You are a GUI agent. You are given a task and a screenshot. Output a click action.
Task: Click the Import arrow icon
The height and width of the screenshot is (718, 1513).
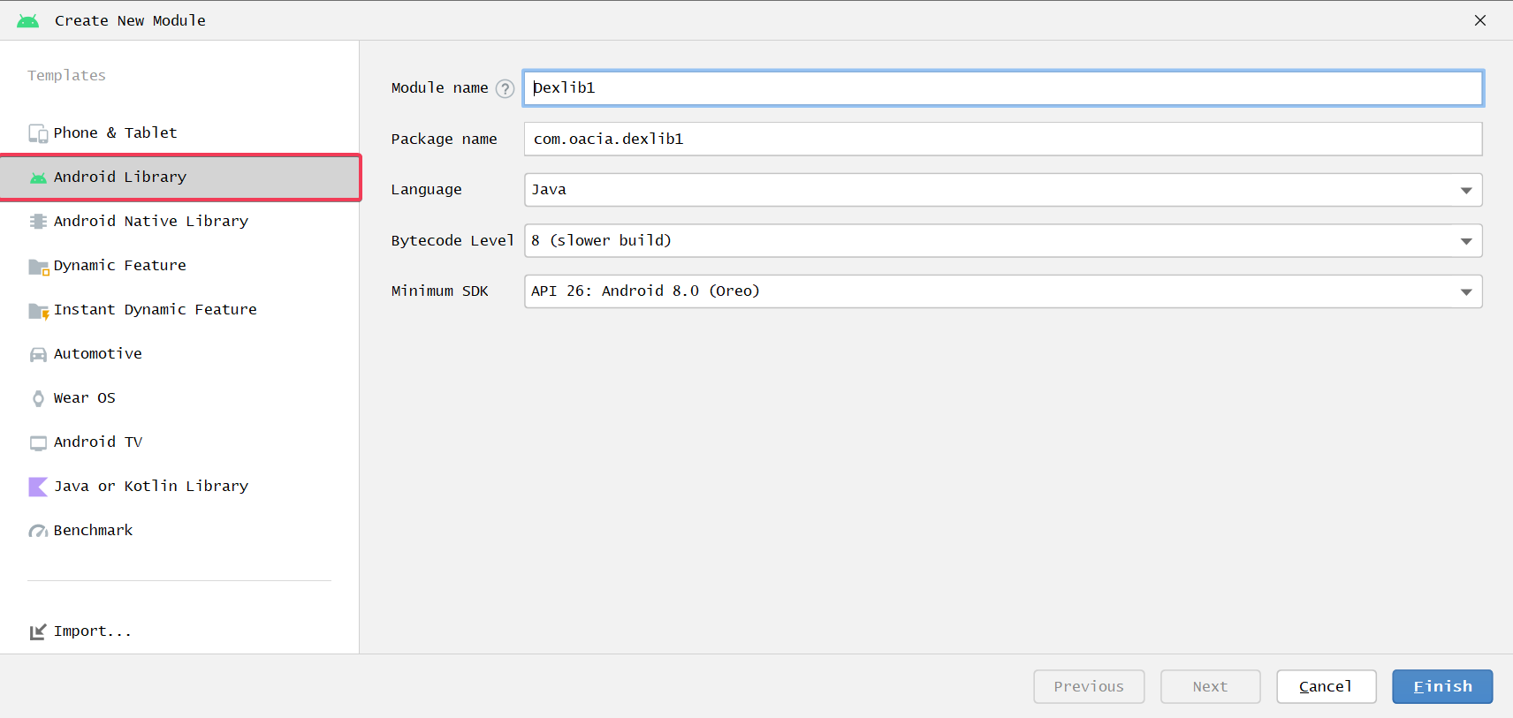tap(38, 631)
